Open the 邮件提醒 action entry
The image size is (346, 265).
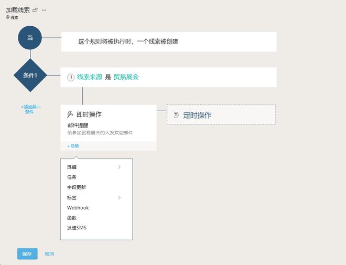tap(78, 125)
